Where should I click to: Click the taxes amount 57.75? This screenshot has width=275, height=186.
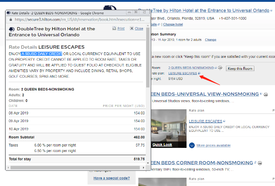(x=140, y=145)
